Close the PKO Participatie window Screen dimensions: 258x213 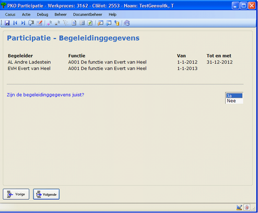pyautogui.click(x=252, y=6)
